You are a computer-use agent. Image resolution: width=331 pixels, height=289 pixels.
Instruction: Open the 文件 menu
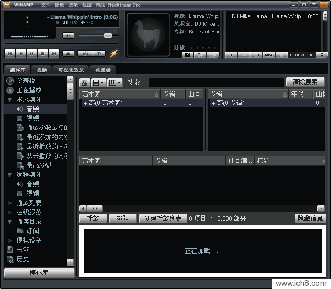click(x=46, y=5)
